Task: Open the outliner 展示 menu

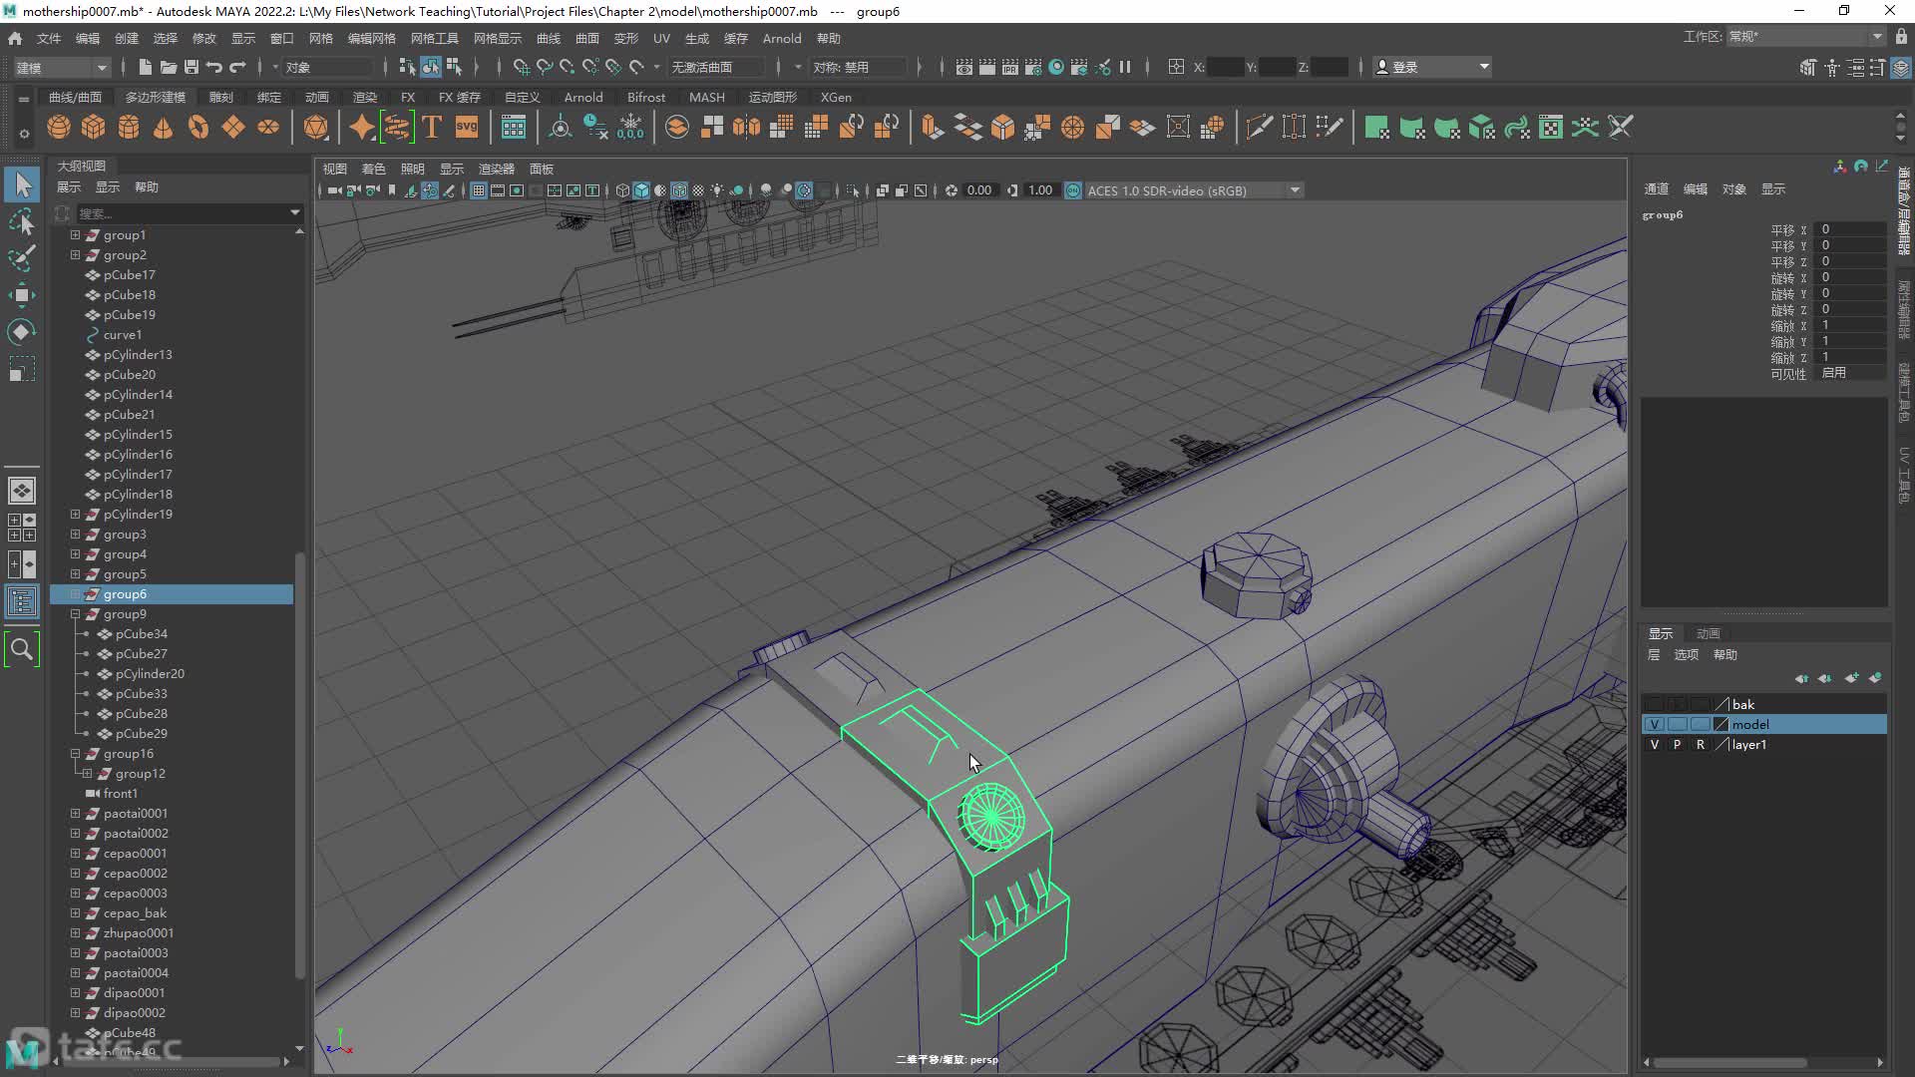Action: [x=69, y=187]
